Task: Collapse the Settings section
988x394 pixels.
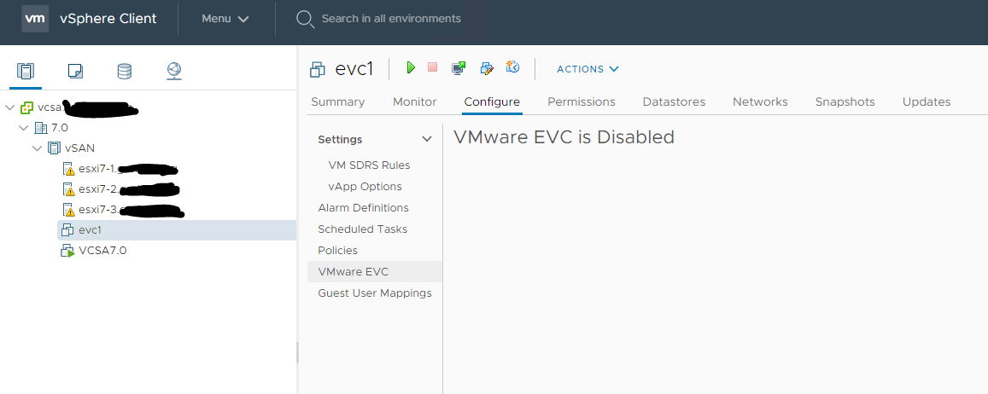Action: pyautogui.click(x=427, y=140)
